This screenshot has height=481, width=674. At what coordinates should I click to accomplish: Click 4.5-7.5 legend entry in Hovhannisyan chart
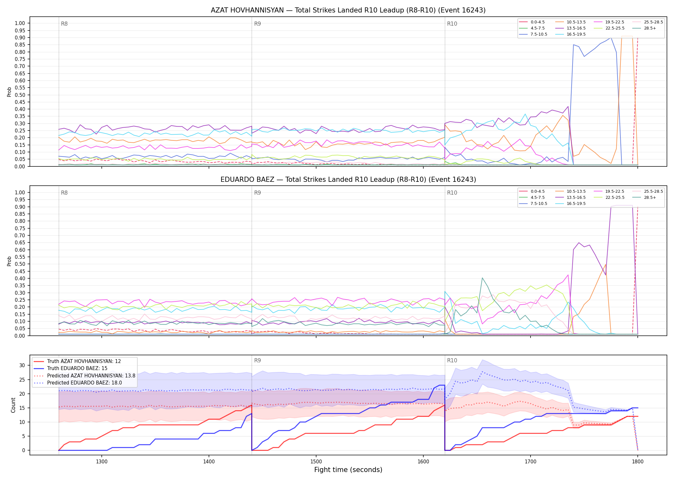(x=532, y=28)
